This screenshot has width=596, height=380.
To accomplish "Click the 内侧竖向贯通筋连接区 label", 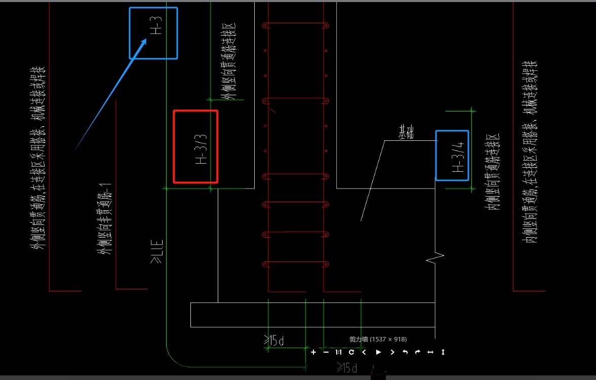I will tap(492, 172).
